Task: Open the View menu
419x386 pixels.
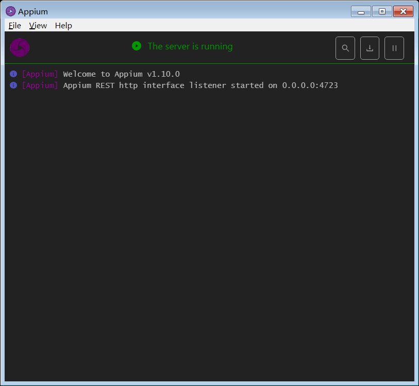Action: pyautogui.click(x=38, y=25)
